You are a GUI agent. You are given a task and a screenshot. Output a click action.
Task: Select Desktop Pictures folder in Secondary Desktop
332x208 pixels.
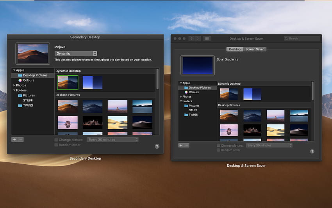(x=33, y=75)
